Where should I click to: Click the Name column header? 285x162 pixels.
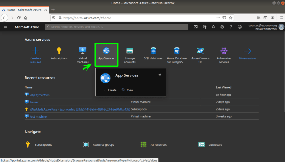(29, 87)
